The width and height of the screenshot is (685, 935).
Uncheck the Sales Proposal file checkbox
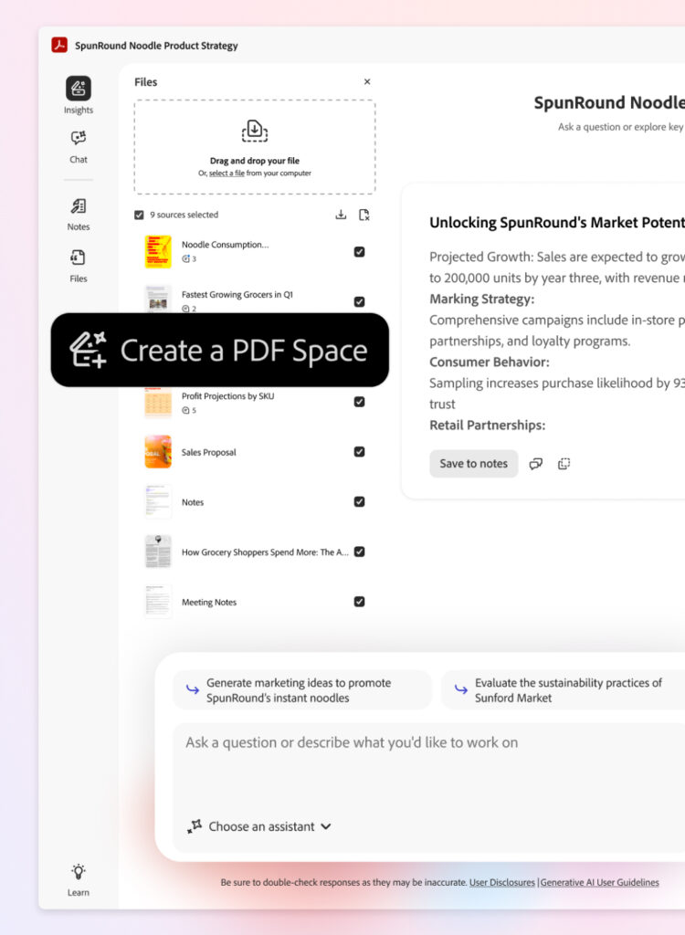[359, 452]
